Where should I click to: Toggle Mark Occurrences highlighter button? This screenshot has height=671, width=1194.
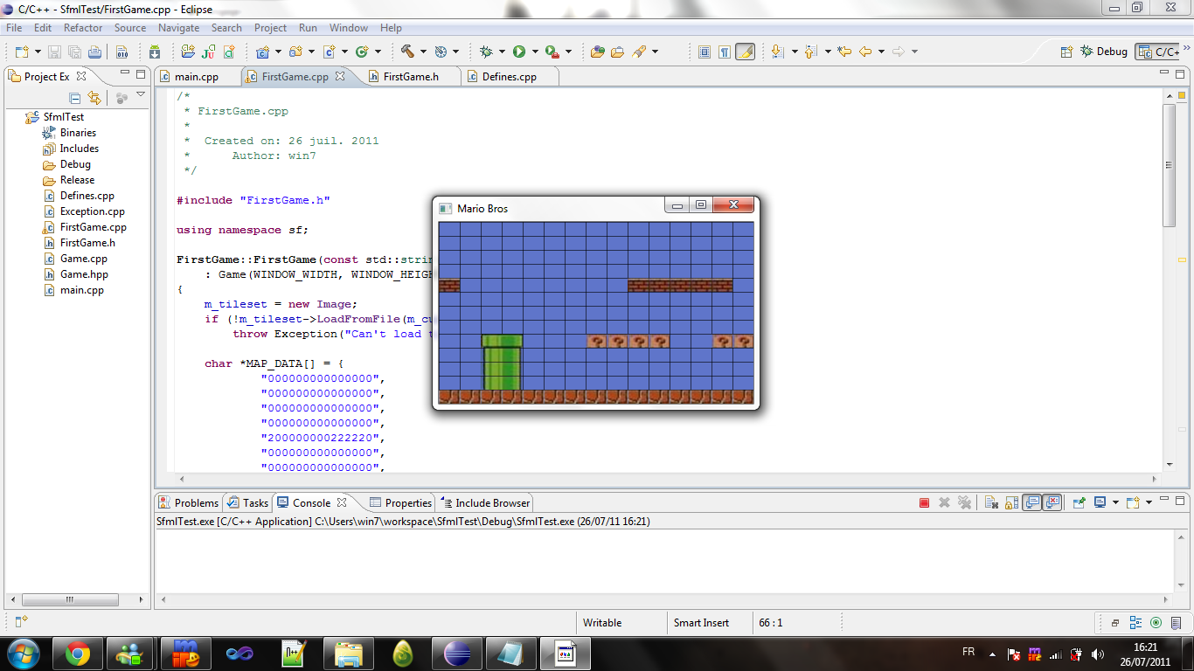click(x=746, y=52)
